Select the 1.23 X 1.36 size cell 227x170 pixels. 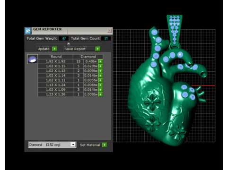tap(55, 94)
